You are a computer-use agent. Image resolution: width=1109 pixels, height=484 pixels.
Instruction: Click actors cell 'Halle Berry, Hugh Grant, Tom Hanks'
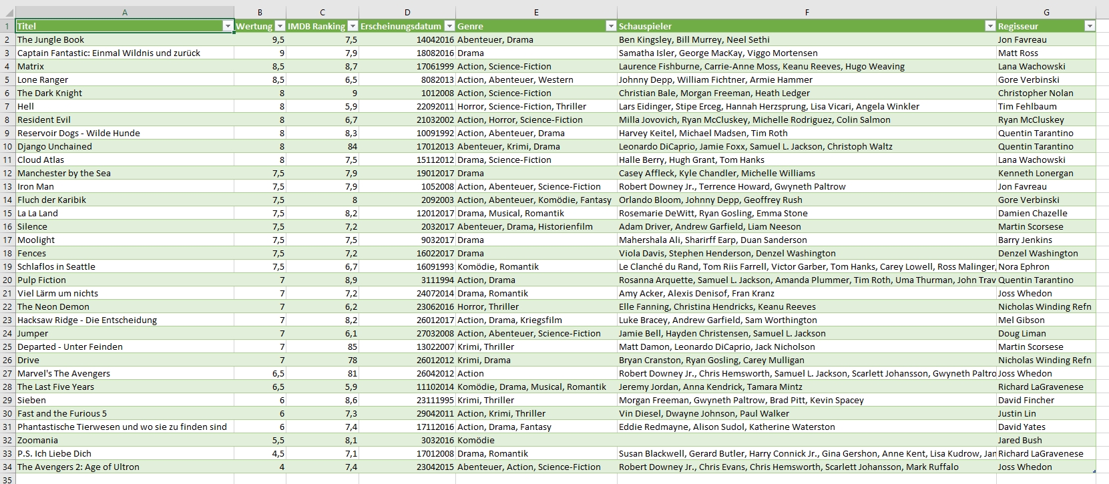pyautogui.click(x=807, y=160)
